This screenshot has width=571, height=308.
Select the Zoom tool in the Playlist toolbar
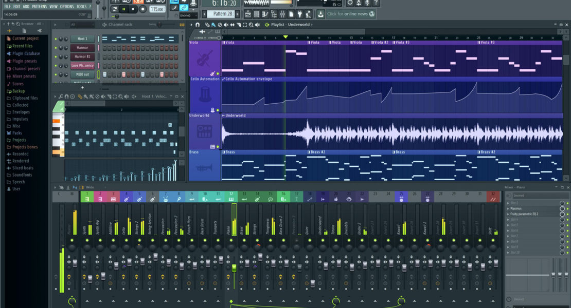click(251, 25)
